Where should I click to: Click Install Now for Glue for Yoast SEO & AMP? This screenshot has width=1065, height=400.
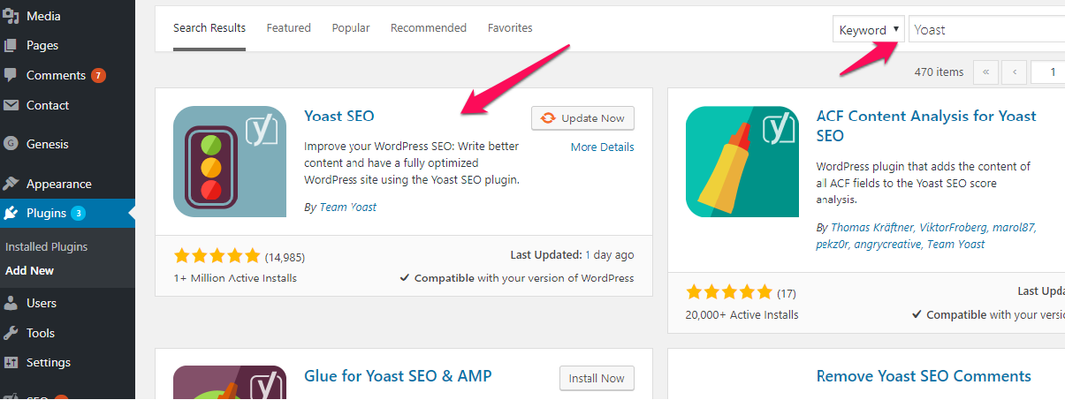(x=597, y=378)
